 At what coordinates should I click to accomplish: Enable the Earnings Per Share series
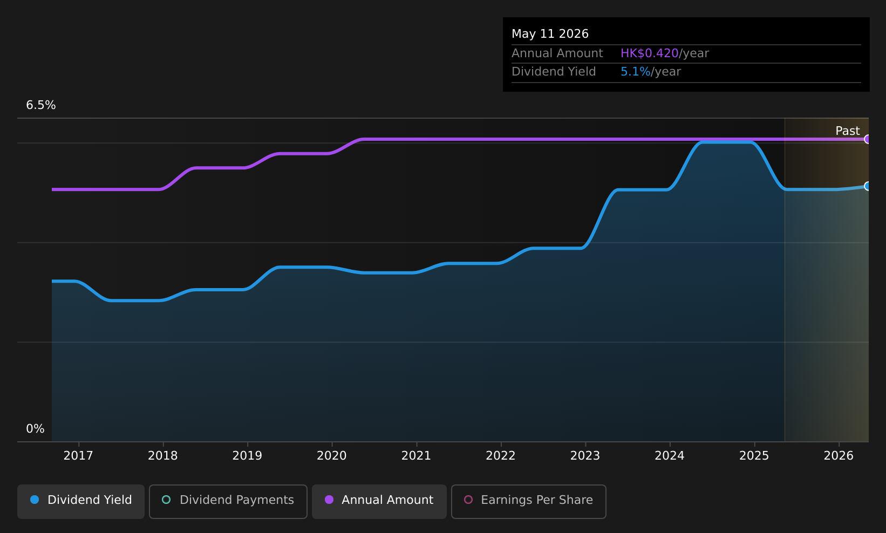coord(529,502)
